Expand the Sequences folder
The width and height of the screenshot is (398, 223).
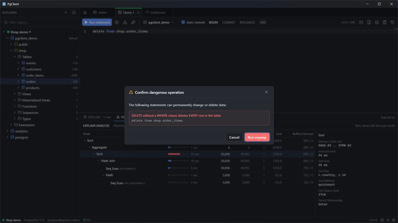coord(15,112)
